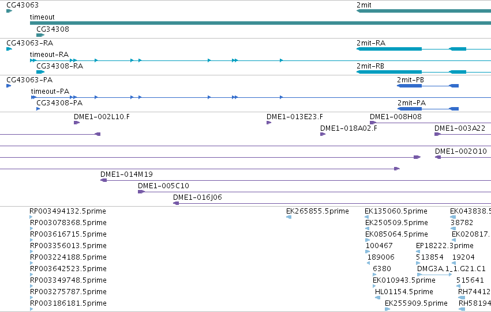The height and width of the screenshot is (312, 491).
Task: Select the RP003349748.5prime EST label
Action: tap(68, 280)
